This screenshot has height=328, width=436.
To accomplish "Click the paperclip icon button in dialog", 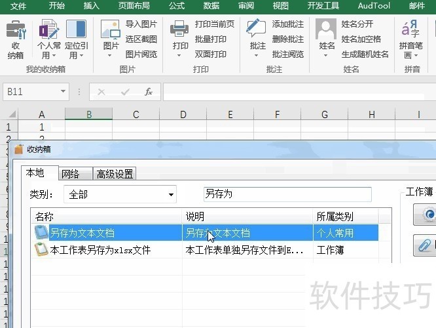I will pos(424,245).
